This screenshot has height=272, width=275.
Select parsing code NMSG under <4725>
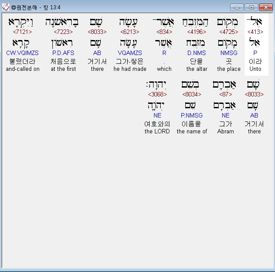(229, 53)
